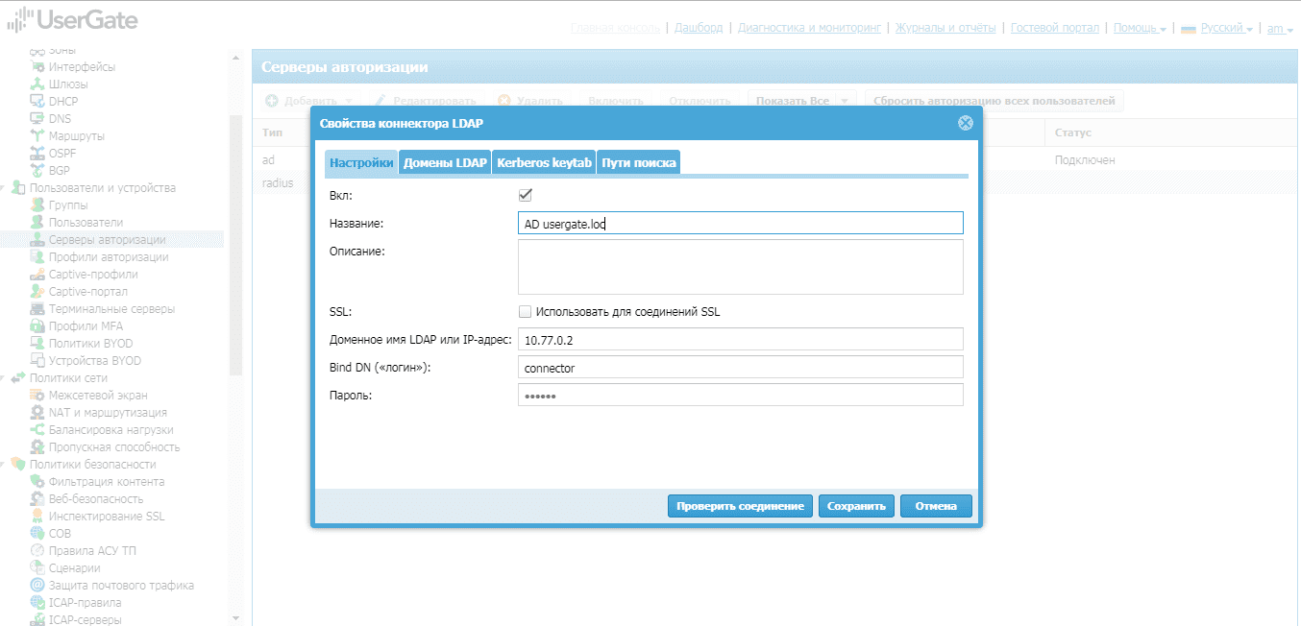
Task: Switch to the Kerberos keytab tab
Action: tap(544, 163)
